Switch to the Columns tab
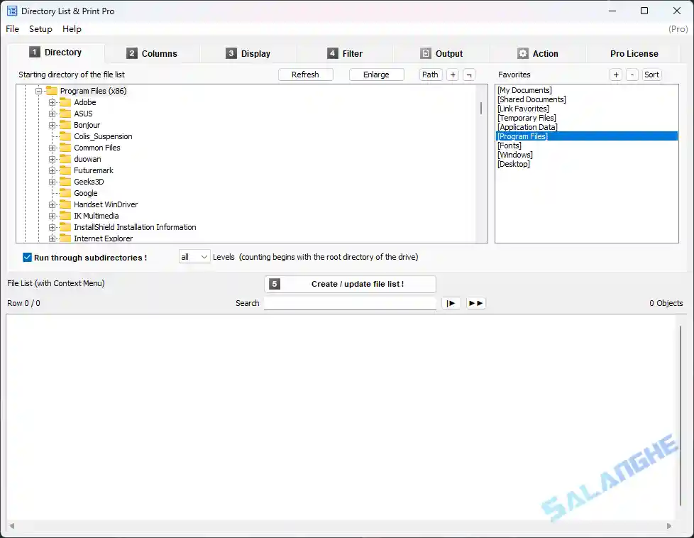The height and width of the screenshot is (538, 694). [x=153, y=53]
